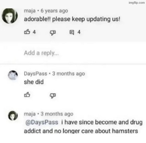
Task: Open maja's avatar on bottom reply
Action: 13,116
